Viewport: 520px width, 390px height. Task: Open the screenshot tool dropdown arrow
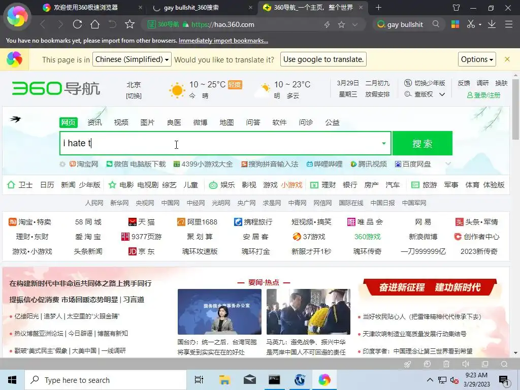pyautogui.click(x=480, y=24)
